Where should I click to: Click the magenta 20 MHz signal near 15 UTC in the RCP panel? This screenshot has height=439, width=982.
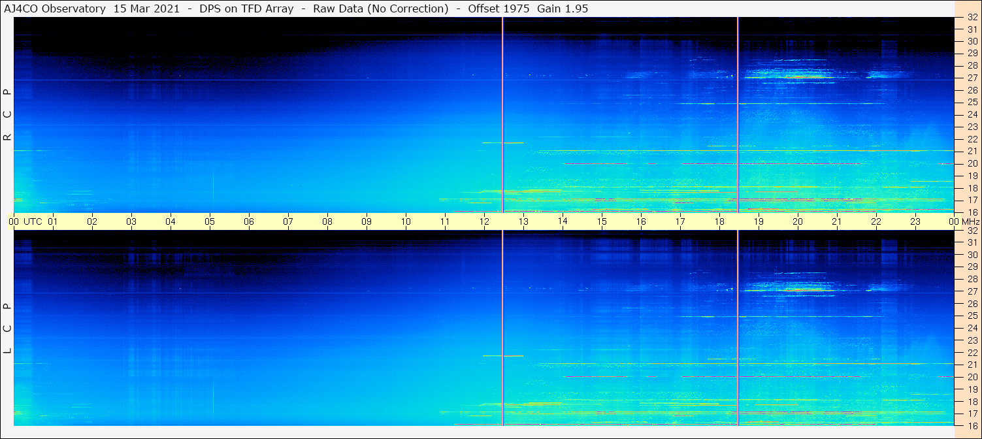tap(595, 163)
